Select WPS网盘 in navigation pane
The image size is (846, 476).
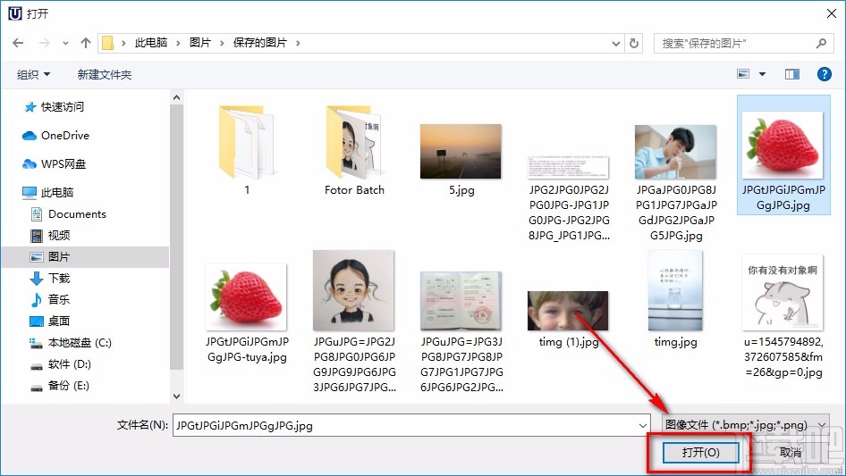(x=54, y=164)
